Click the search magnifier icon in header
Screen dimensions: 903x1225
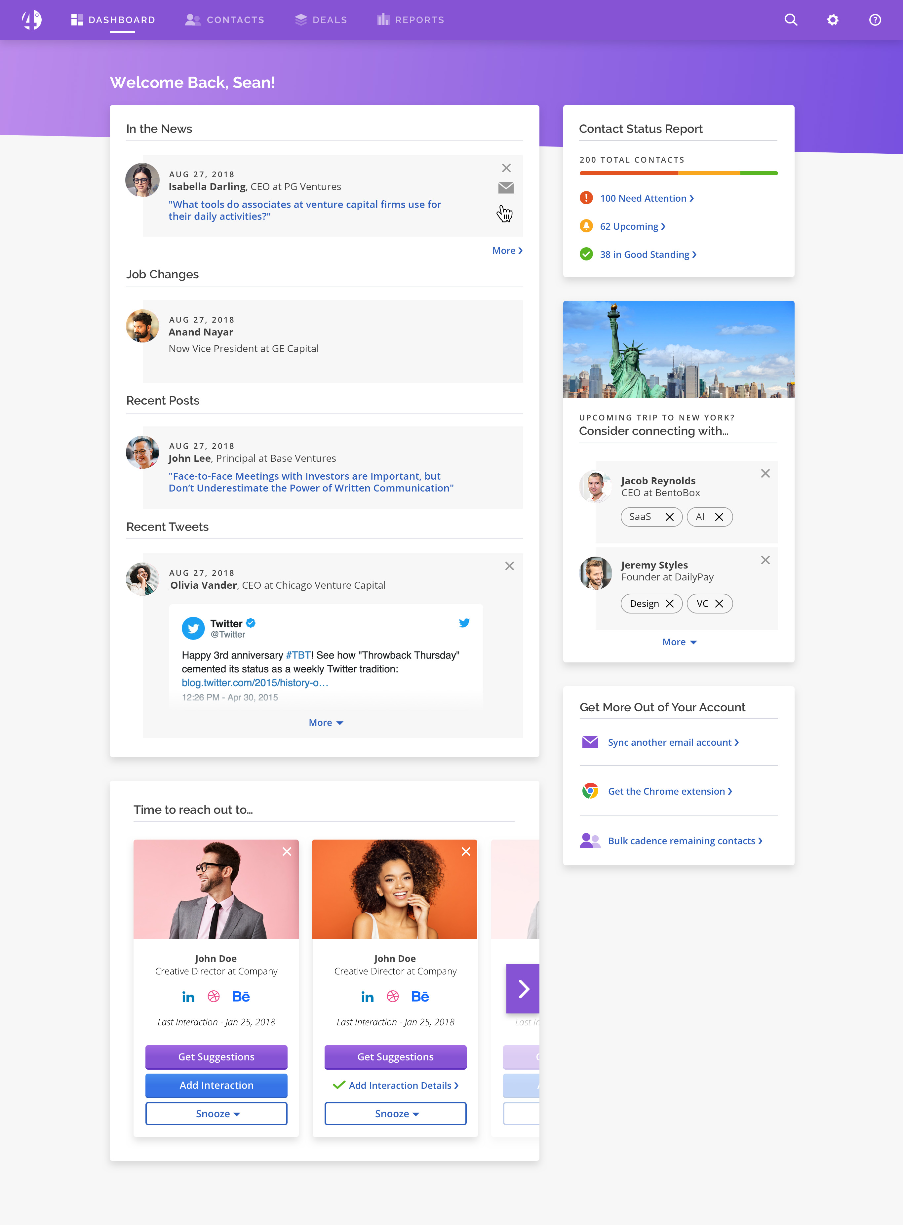(x=790, y=20)
